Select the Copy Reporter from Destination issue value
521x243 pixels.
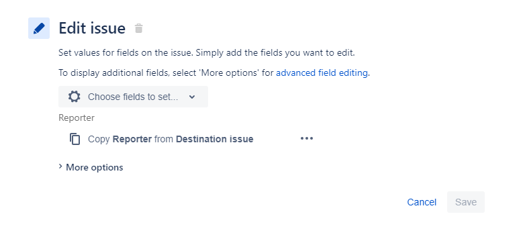point(171,139)
